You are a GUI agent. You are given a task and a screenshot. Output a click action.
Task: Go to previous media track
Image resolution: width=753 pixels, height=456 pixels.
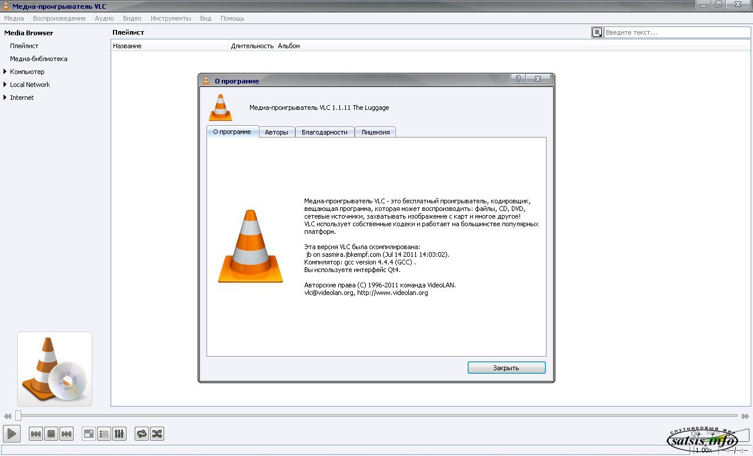[x=36, y=434]
